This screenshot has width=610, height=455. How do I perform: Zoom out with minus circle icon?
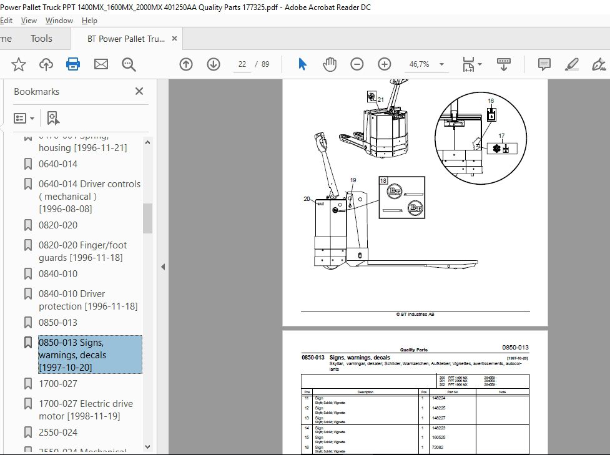point(357,64)
